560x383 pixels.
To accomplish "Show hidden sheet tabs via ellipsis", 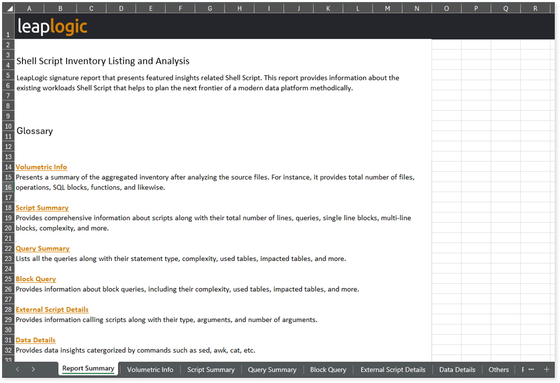I will click(531, 369).
